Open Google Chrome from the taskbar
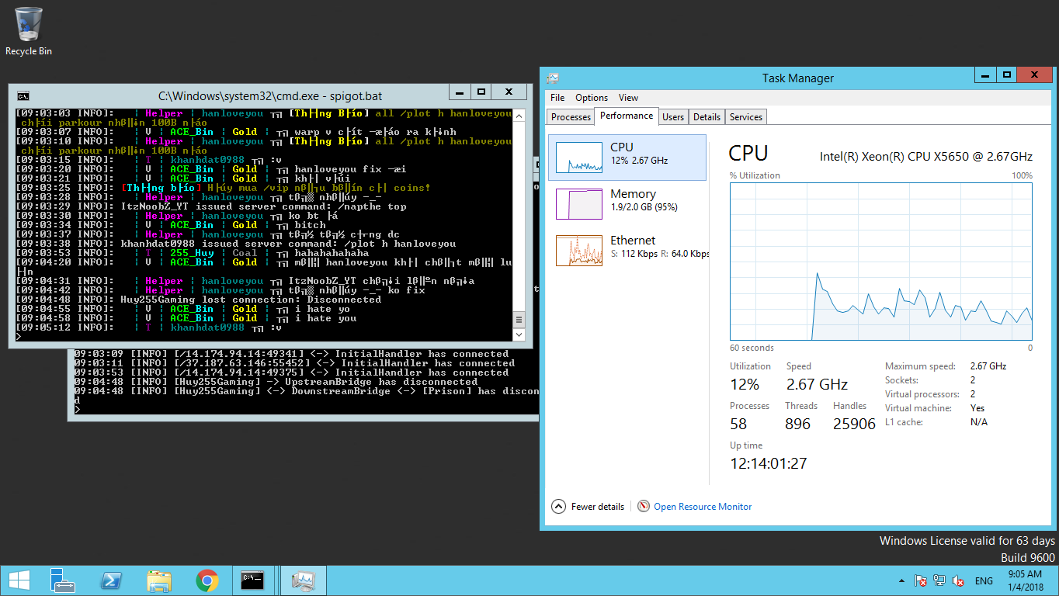This screenshot has height=596, width=1059. (x=207, y=580)
